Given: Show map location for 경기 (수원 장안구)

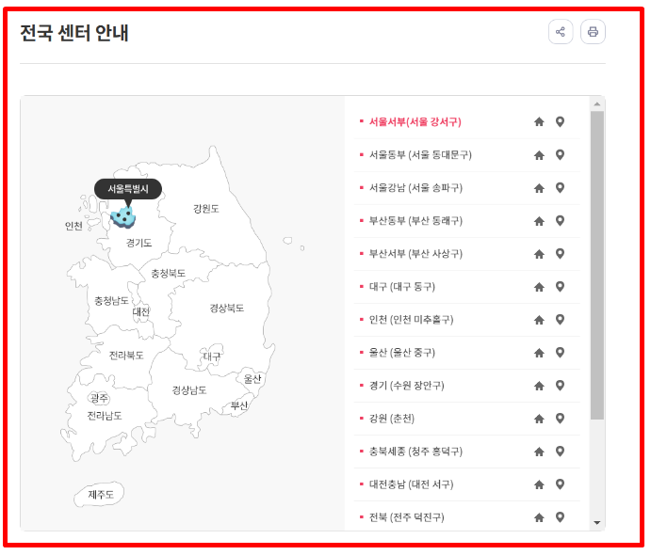Looking at the screenshot, I should pos(560,386).
